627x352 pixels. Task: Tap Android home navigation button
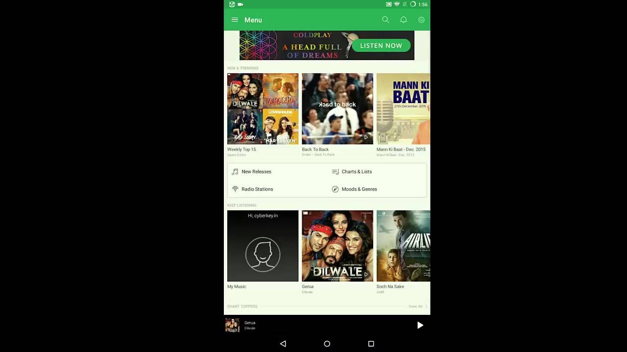click(327, 344)
